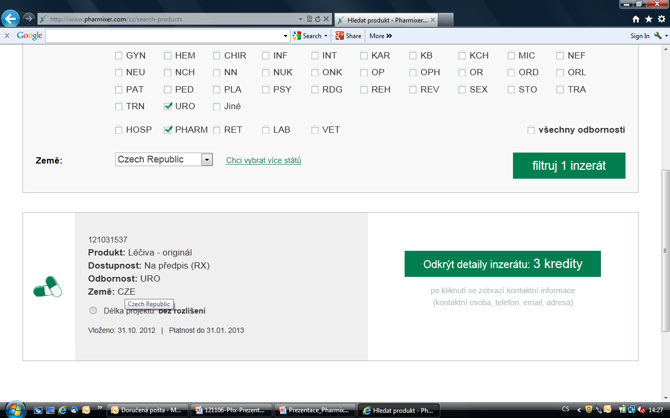Expand the Google toolbar More menu

click(381, 36)
